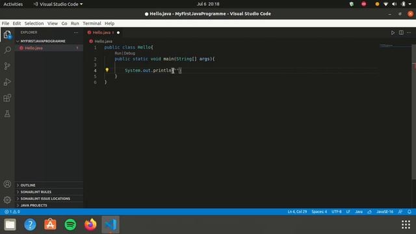Open the View menu

53,23
